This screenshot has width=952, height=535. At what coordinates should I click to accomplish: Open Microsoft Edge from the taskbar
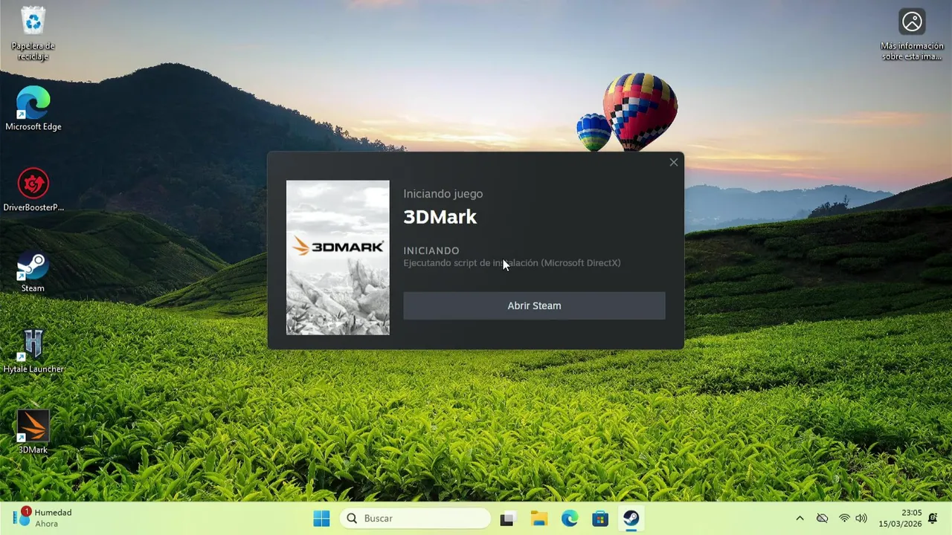coord(570,518)
